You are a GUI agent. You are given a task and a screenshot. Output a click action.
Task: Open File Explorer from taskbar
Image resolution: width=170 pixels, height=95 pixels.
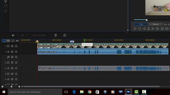pyautogui.click(x=82, y=92)
